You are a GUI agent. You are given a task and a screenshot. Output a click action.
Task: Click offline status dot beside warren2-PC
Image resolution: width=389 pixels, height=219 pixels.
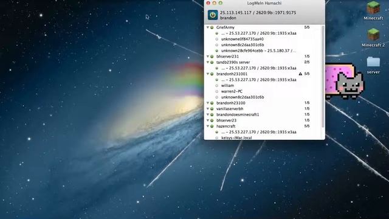(217, 91)
